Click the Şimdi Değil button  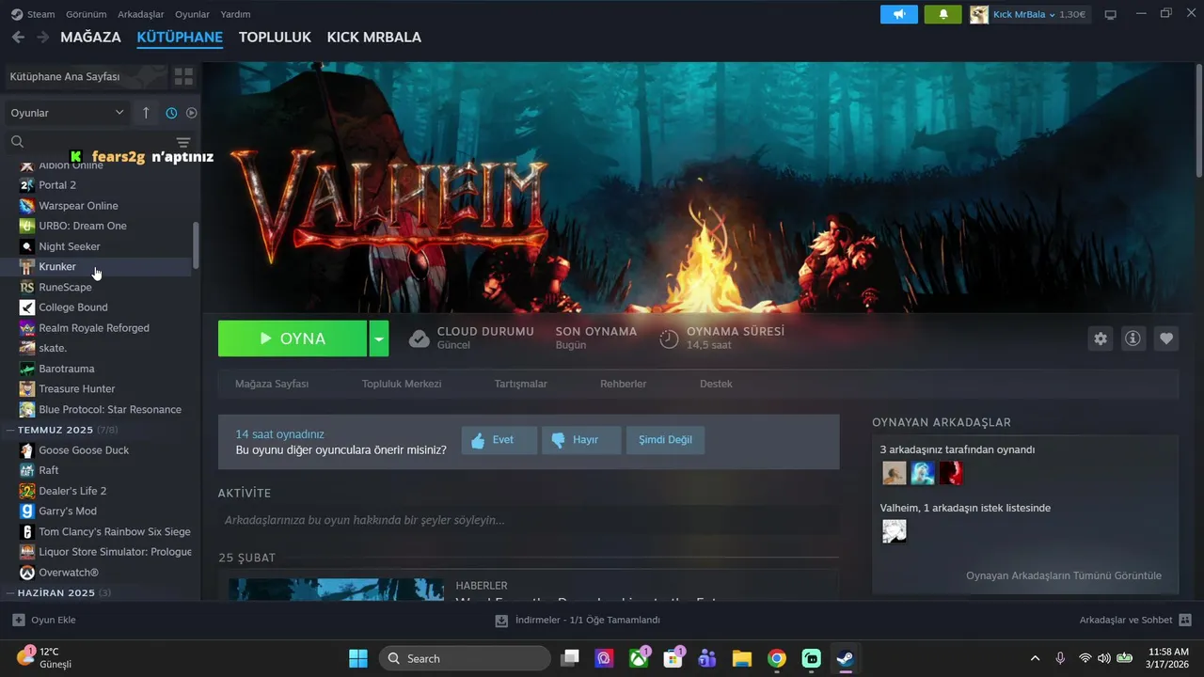coord(665,440)
